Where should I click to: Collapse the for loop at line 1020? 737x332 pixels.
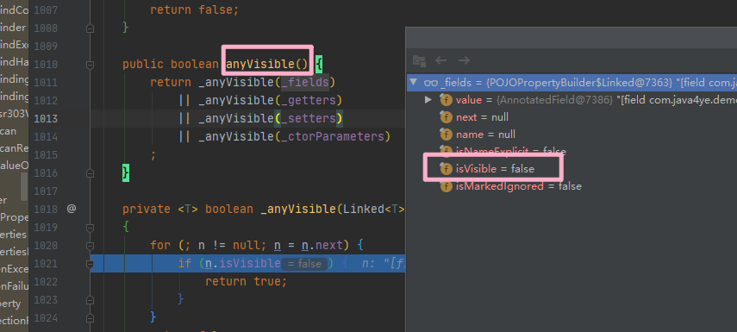click(x=90, y=246)
